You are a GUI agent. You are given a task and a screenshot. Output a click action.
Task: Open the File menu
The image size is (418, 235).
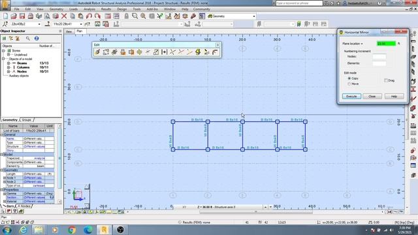[16, 9]
